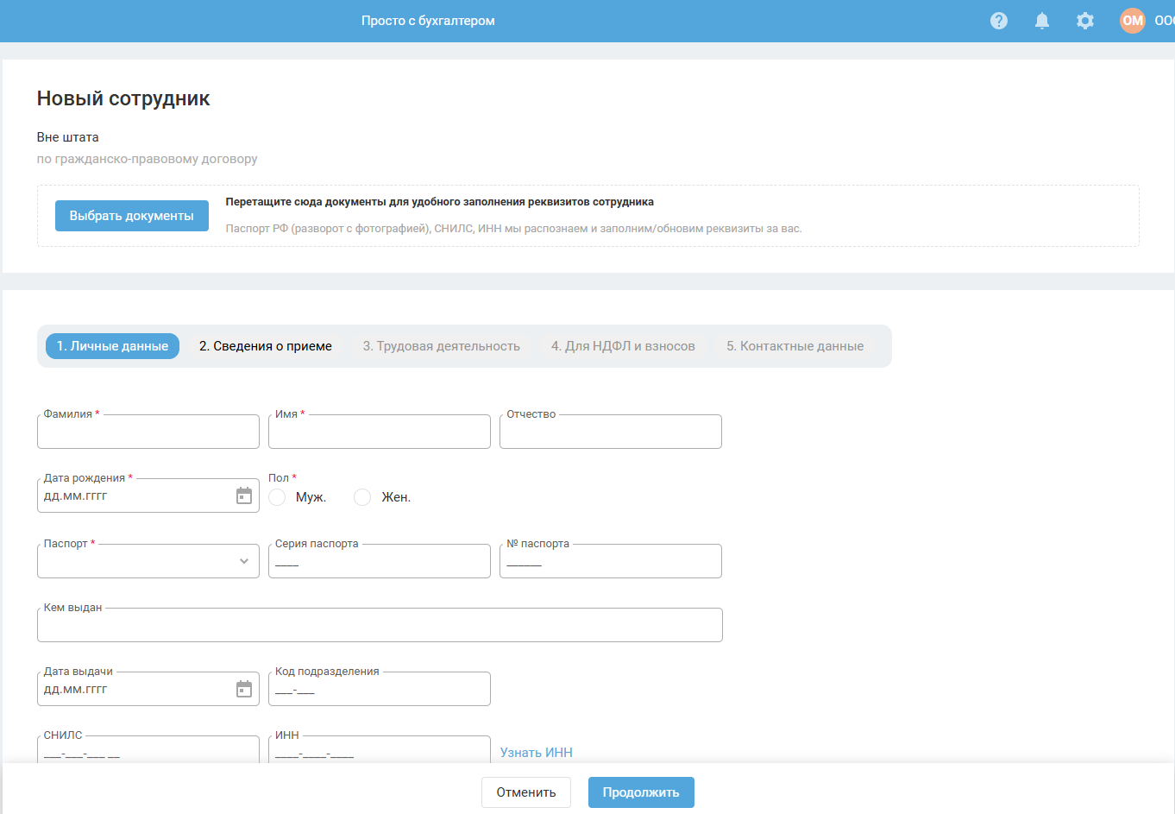Open the notifications bell
The width and height of the screenshot is (1175, 814).
(1042, 21)
